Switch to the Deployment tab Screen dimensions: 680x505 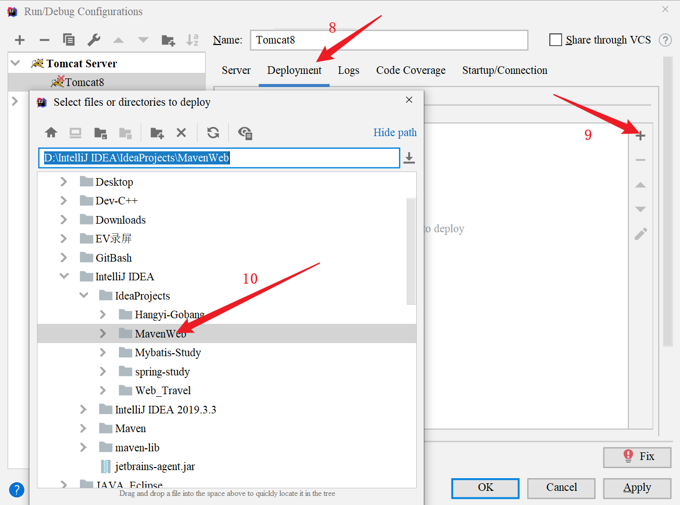coord(294,70)
